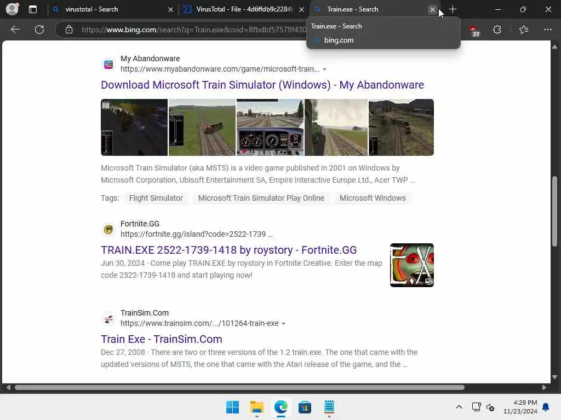This screenshot has width=561, height=420.
Task: Open the myabandonware.com URL text
Action: point(220,69)
